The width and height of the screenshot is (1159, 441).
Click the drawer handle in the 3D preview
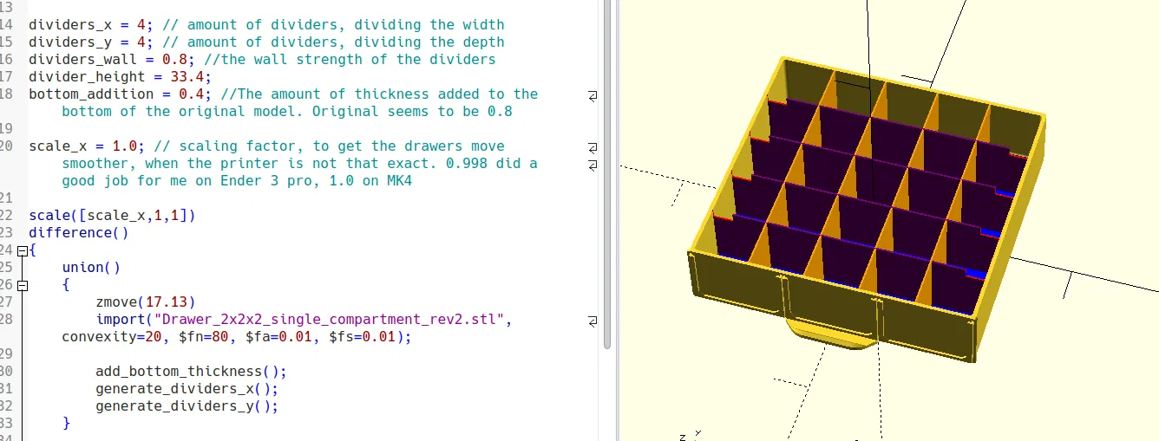pyautogui.click(x=832, y=334)
